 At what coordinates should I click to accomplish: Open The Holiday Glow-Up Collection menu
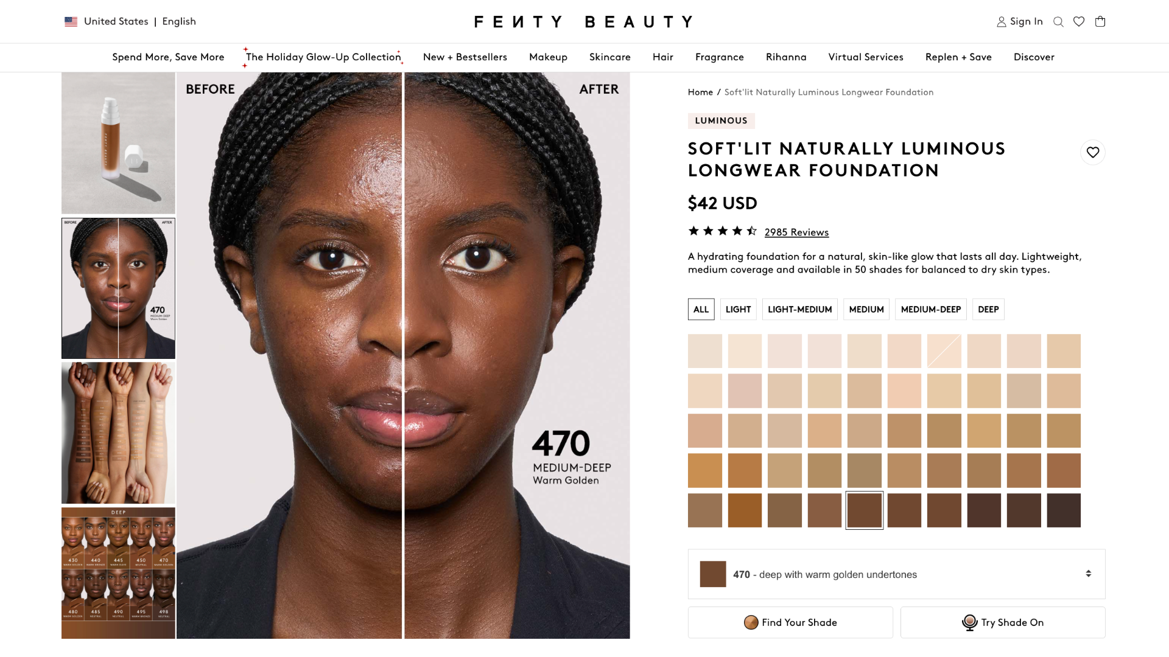(323, 57)
